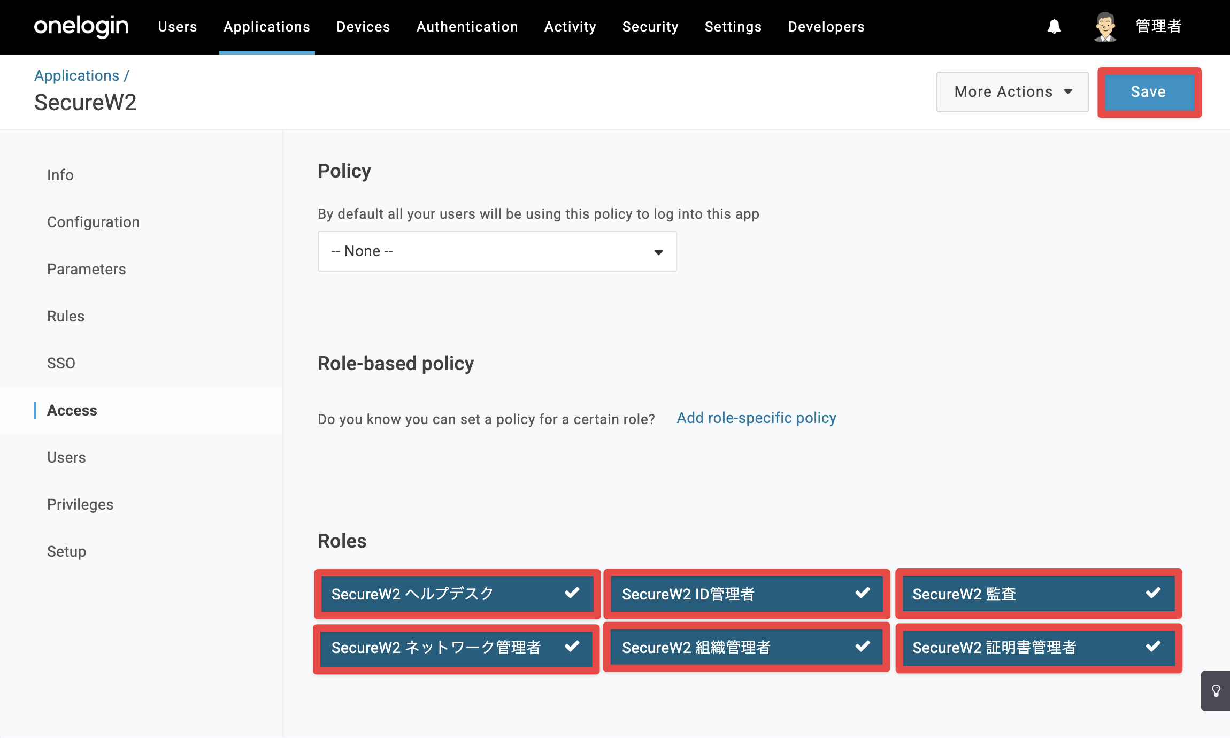The image size is (1230, 738).
Task: Open the Developers top menu
Action: (x=826, y=27)
